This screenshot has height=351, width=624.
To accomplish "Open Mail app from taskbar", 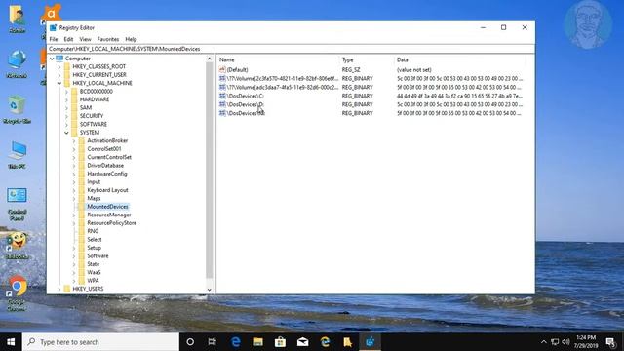I will (302, 342).
